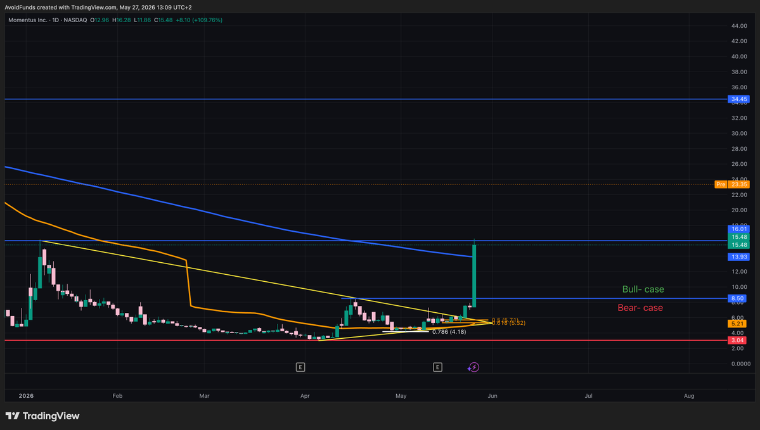The image size is (760, 430).
Task: Select the 5.21 orange price label
Action: pos(738,324)
